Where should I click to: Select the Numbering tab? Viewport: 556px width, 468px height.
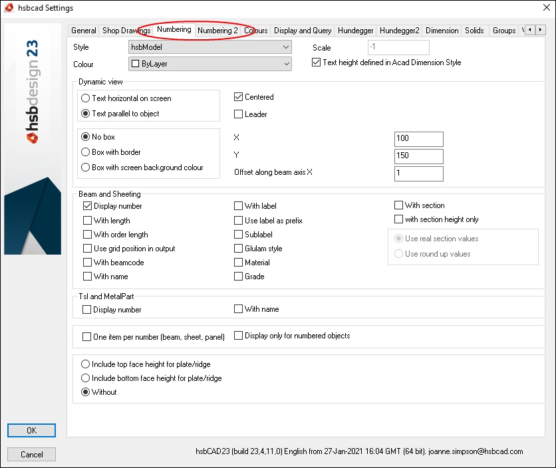(174, 29)
